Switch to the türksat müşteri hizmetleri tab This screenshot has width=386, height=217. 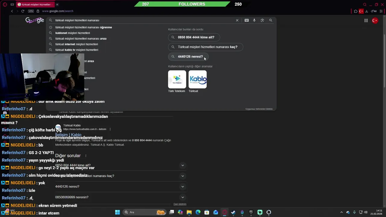coord(35,5)
